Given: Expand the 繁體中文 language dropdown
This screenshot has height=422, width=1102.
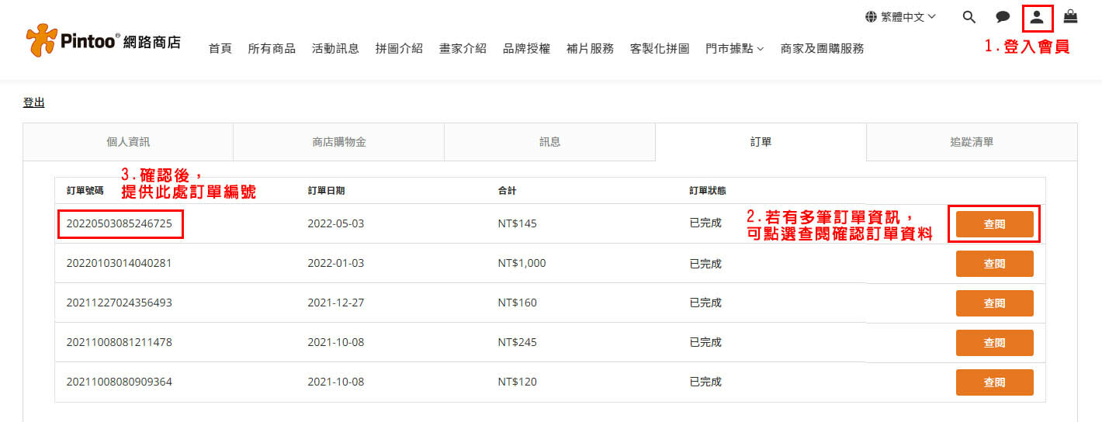Looking at the screenshot, I should coord(908,16).
